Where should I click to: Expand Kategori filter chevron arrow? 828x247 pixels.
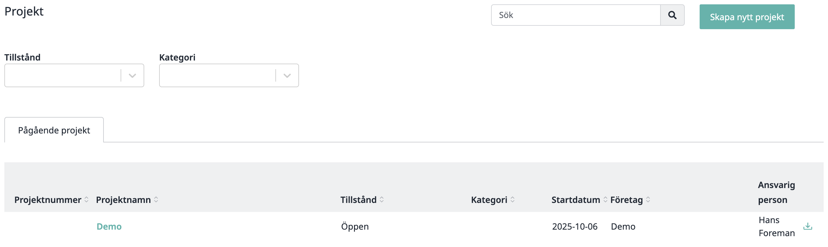point(287,76)
